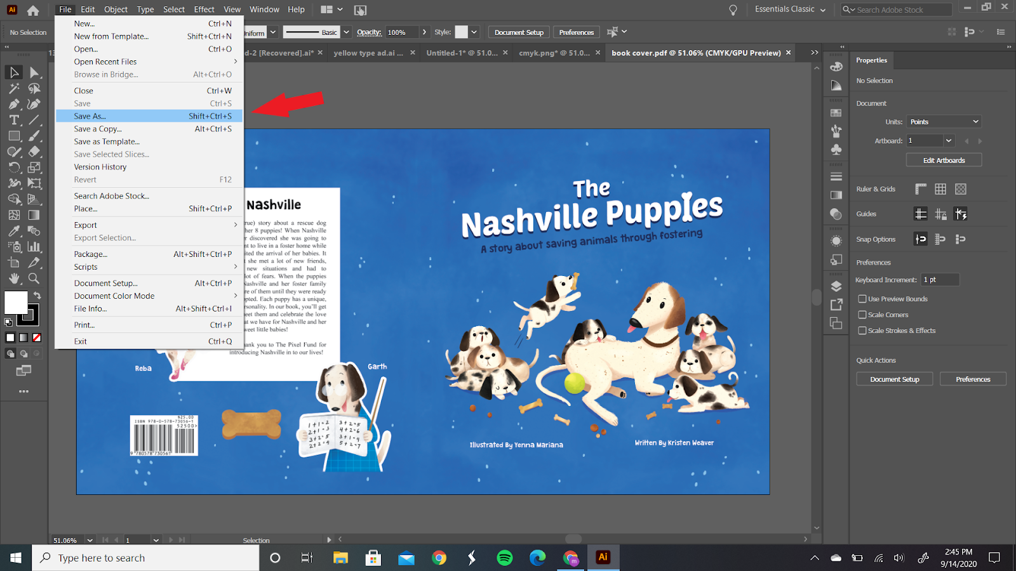This screenshot has width=1016, height=571.
Task: Click the Search Adobe Stock field
Action: point(897,10)
